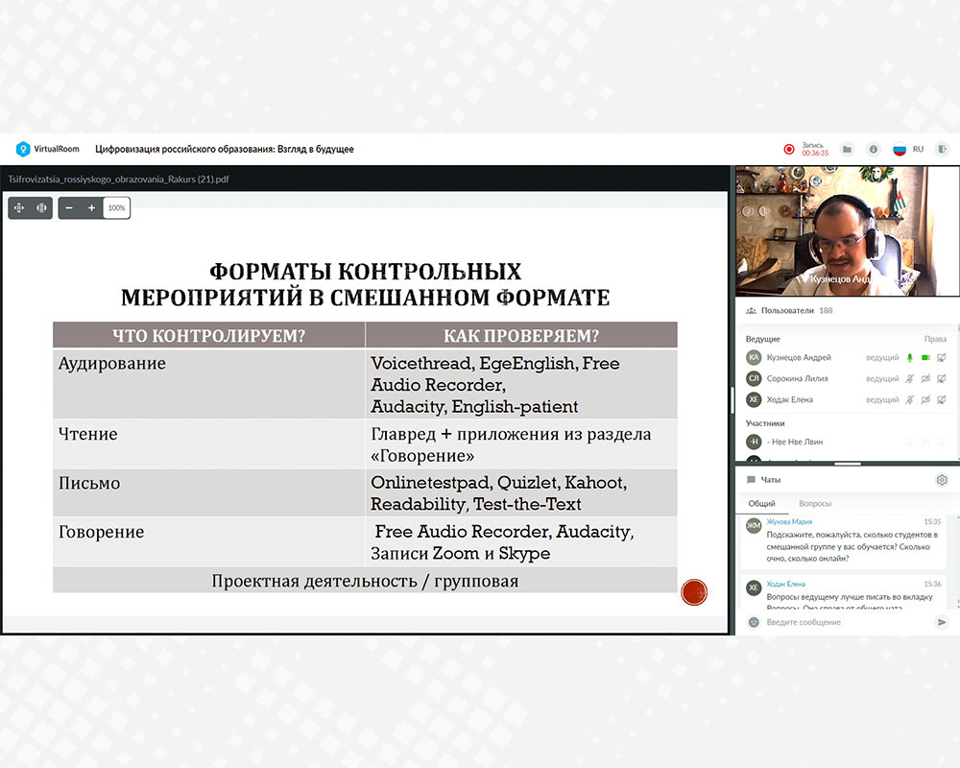This screenshot has width=960, height=768.
Task: Open chat settings gear icon
Action: click(942, 480)
